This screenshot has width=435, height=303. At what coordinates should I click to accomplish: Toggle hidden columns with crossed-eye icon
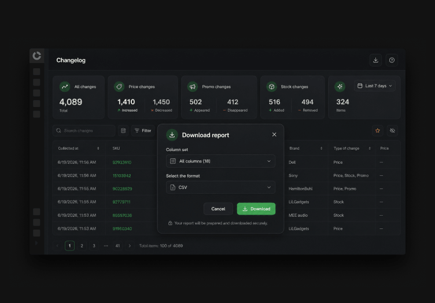(x=392, y=131)
